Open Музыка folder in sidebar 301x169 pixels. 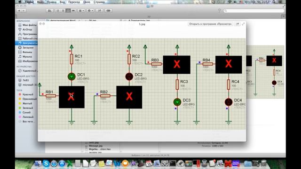[25, 57]
